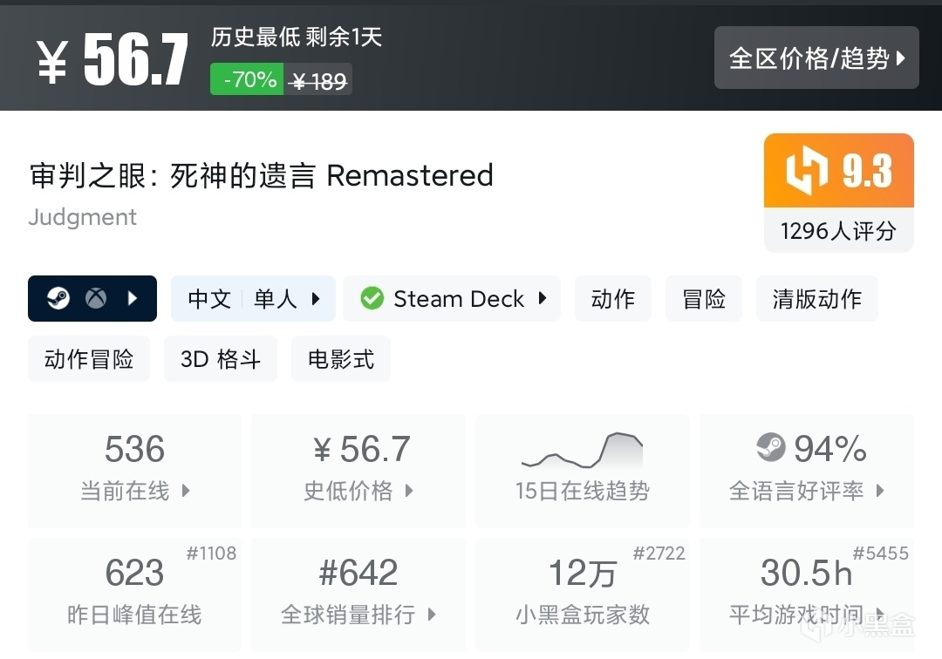The width and height of the screenshot is (942, 659).
Task: Open the 3D 格斗 tag
Action: (x=220, y=359)
